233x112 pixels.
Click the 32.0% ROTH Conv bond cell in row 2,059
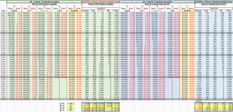pyautogui.click(x=48, y=99)
